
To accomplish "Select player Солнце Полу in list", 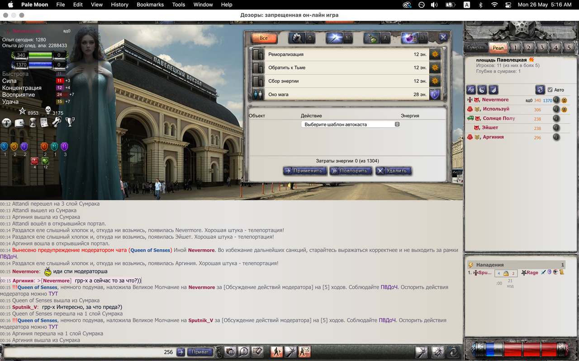I will coord(498,118).
